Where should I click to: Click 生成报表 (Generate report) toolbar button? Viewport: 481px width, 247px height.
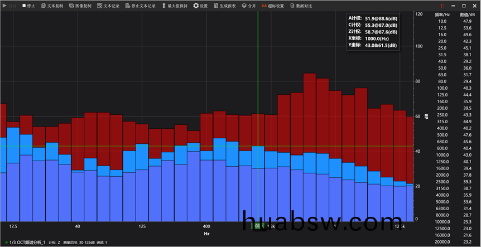(x=224, y=6)
